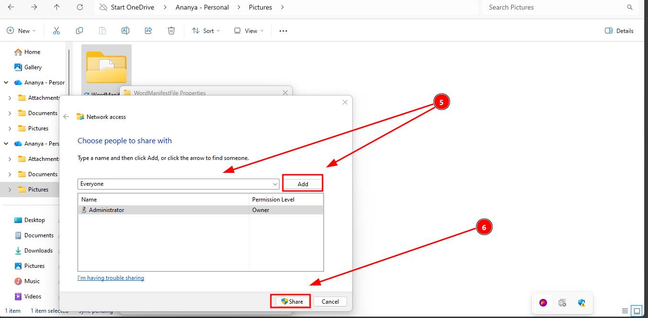Refresh the current folder view

[80, 7]
